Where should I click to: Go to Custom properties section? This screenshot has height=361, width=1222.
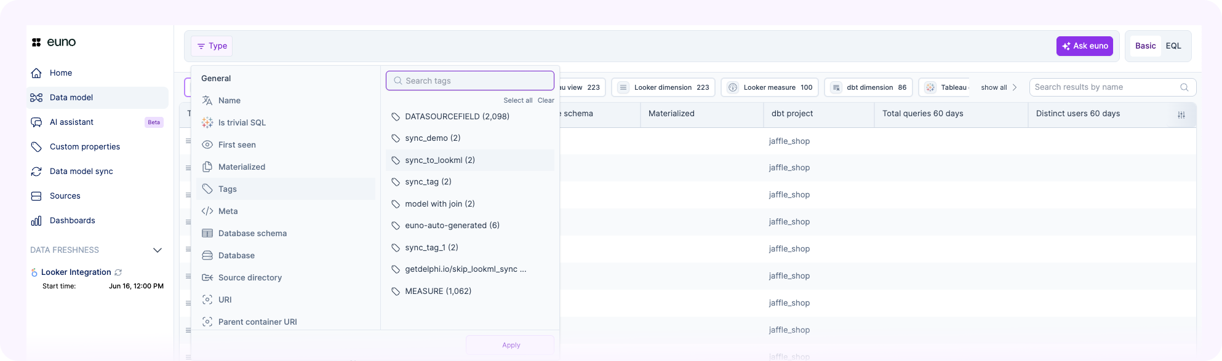(84, 146)
